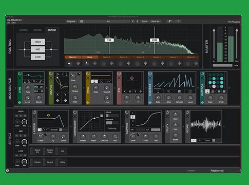Click the master Mix slider bar
The image size is (249, 185).
[223, 65]
